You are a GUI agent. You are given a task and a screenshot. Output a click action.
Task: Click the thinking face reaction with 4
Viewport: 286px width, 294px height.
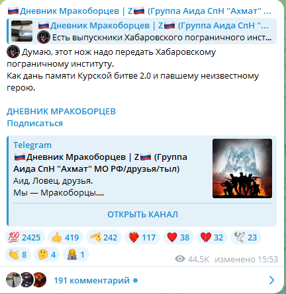coord(47,254)
